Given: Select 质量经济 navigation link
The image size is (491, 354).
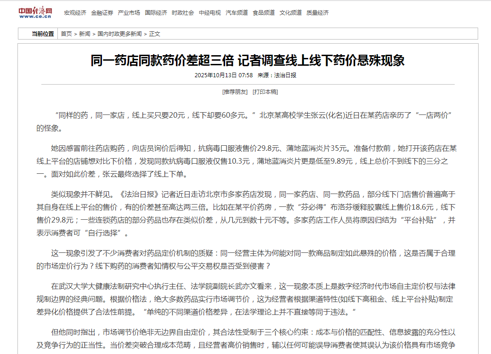Looking at the screenshot, I should pos(317,13).
